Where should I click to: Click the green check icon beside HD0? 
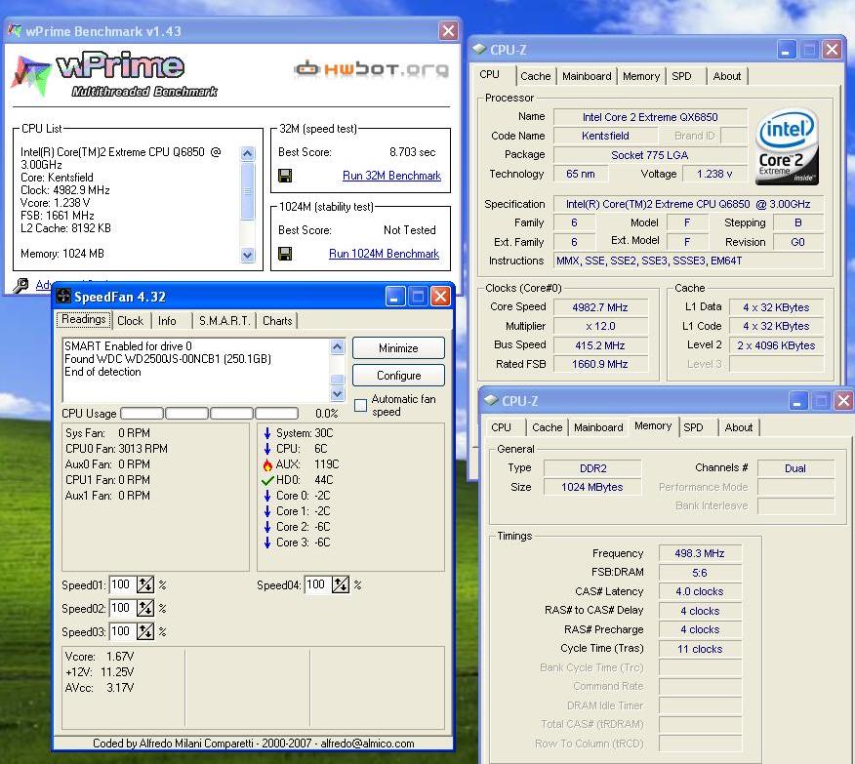point(267,480)
